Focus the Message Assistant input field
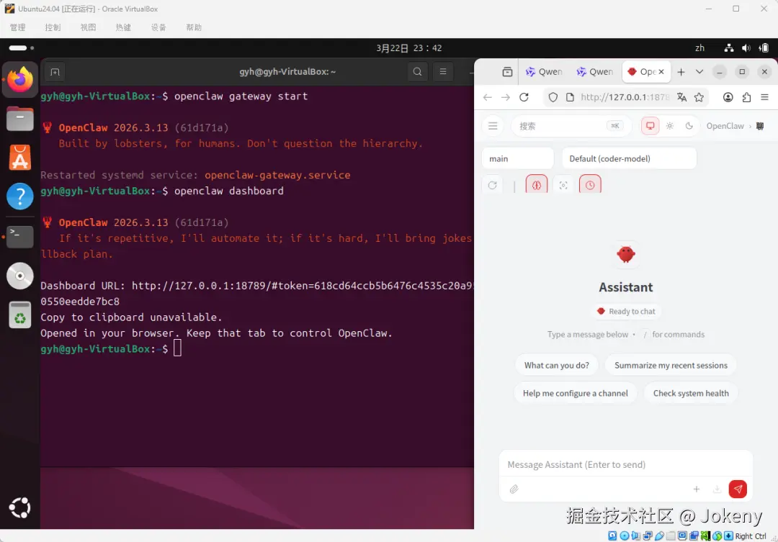The image size is (778, 542). pos(626,465)
